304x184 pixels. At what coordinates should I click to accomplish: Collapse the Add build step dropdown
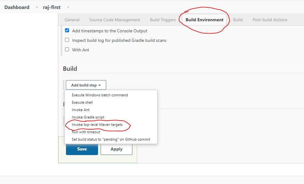click(86, 85)
